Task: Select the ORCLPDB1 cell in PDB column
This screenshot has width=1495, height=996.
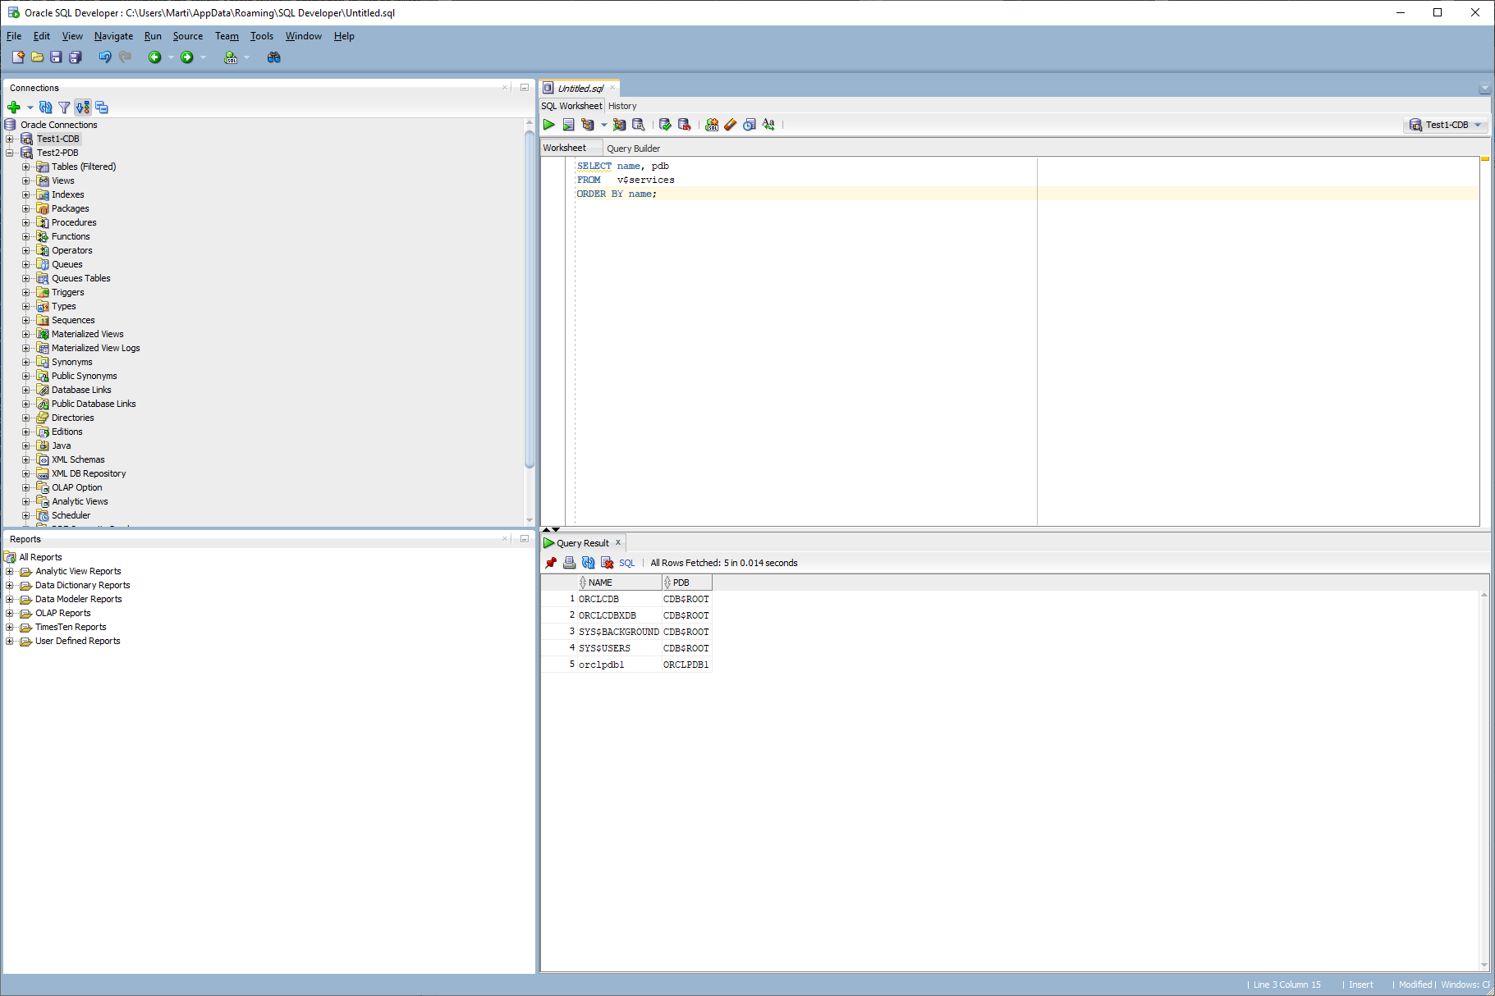Action: (x=686, y=665)
